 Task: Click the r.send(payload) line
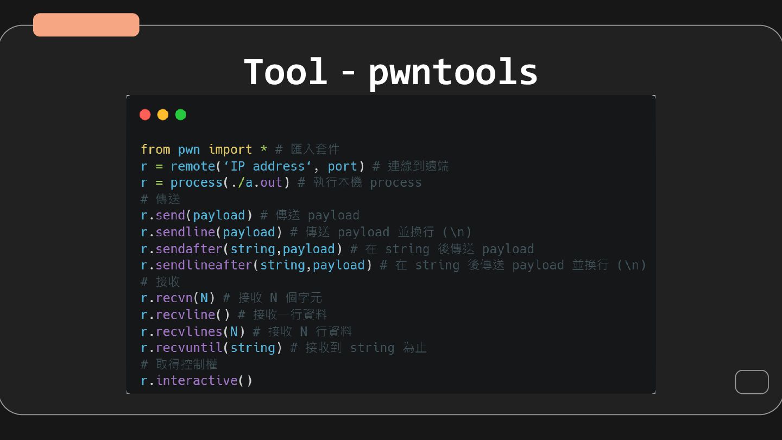(x=250, y=215)
